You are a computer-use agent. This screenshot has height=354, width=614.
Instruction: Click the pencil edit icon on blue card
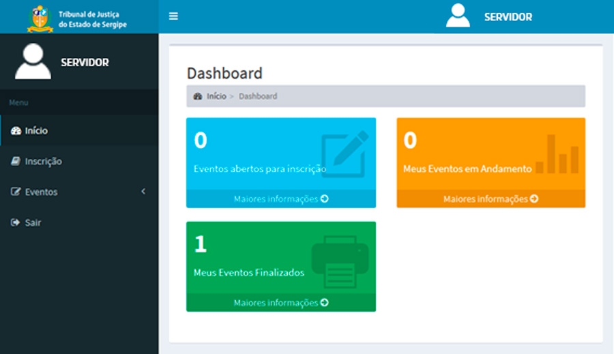(345, 153)
